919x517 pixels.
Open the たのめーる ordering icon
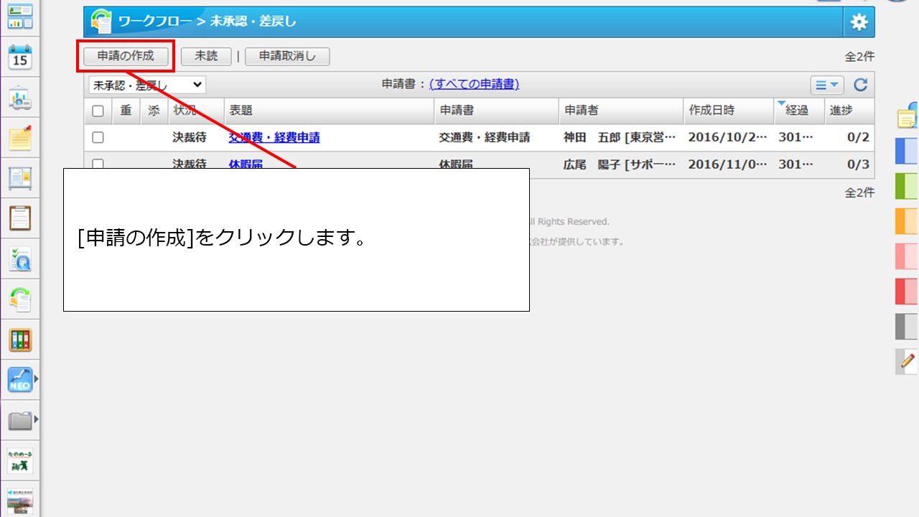(22, 460)
